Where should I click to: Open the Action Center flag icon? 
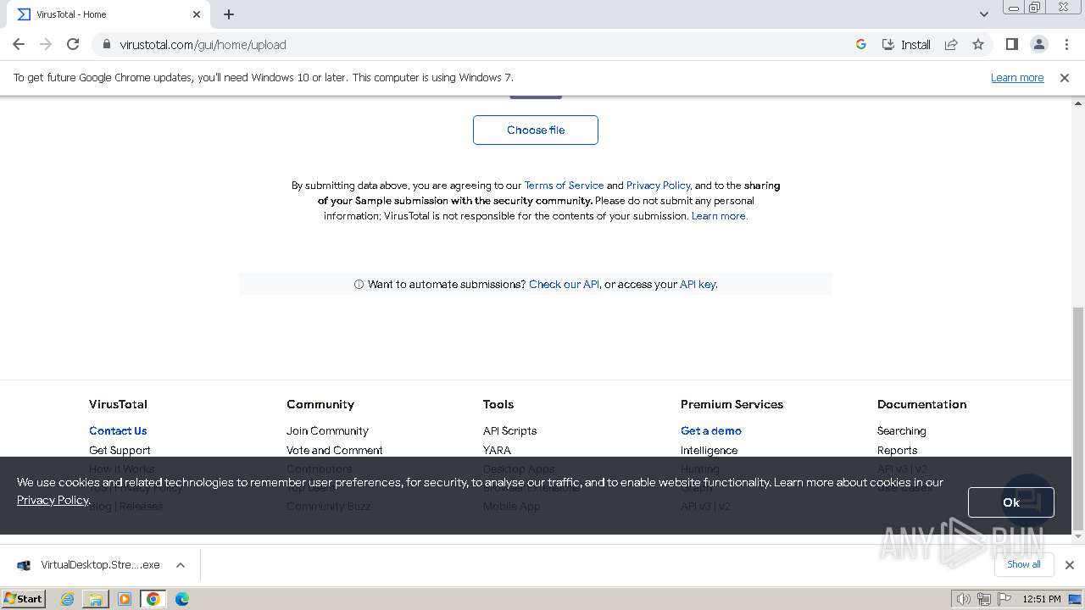coord(1003,599)
